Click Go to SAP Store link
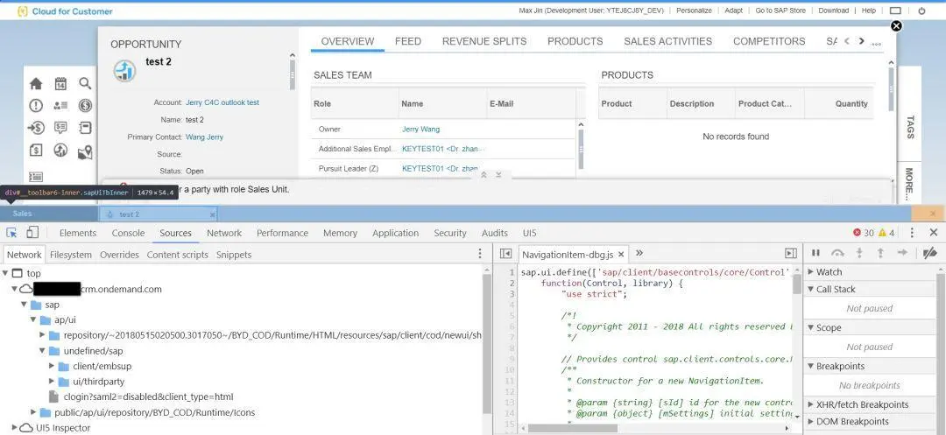 click(780, 11)
